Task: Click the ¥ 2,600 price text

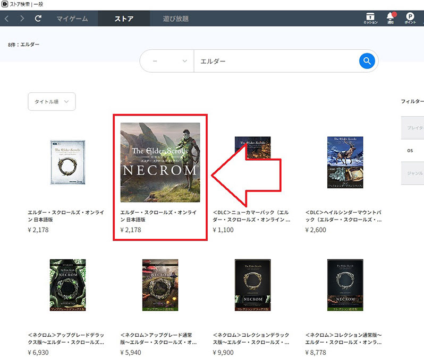Action: point(316,230)
